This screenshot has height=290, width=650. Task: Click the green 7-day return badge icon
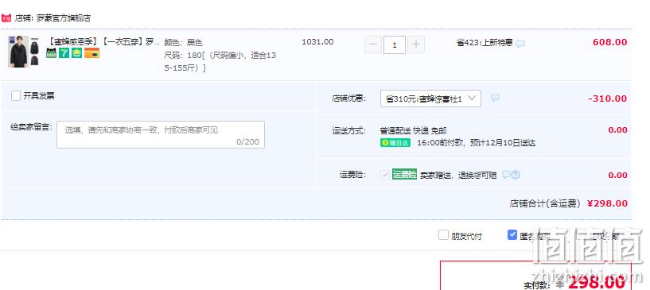(x=64, y=53)
